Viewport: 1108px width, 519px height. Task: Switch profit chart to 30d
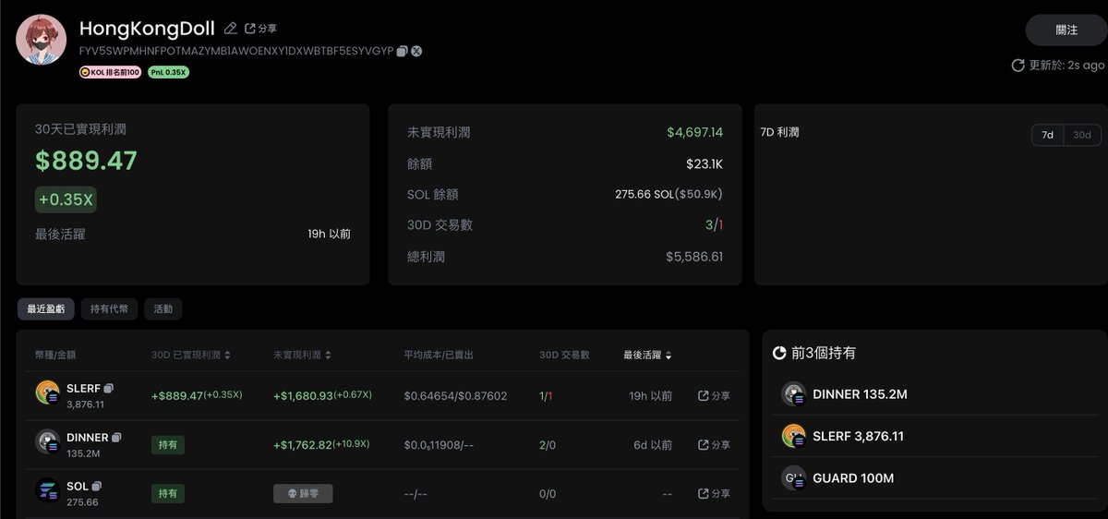pos(1082,135)
